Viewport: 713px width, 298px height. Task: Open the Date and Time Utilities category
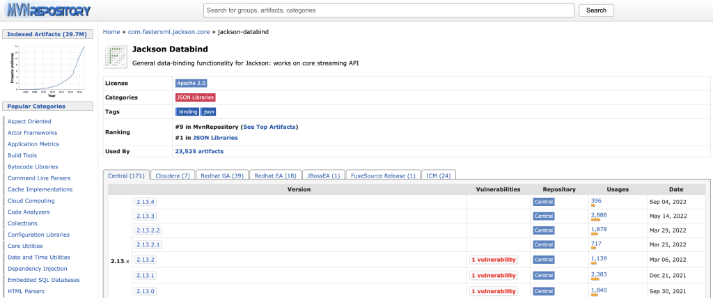pos(39,258)
